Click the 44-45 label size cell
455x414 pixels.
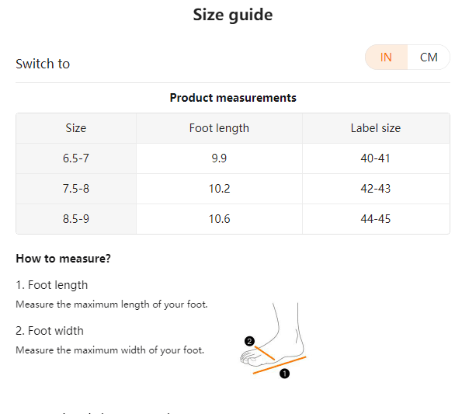pos(376,219)
